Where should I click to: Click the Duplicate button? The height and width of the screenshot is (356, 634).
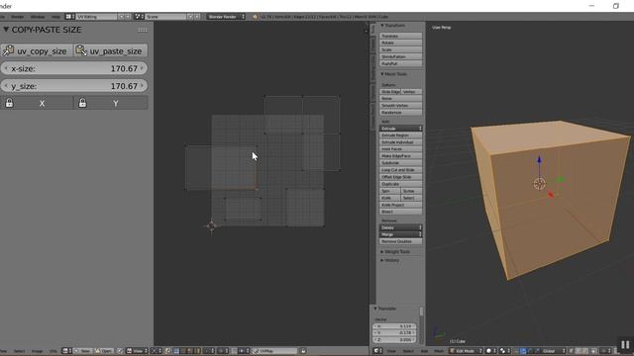click(400, 184)
